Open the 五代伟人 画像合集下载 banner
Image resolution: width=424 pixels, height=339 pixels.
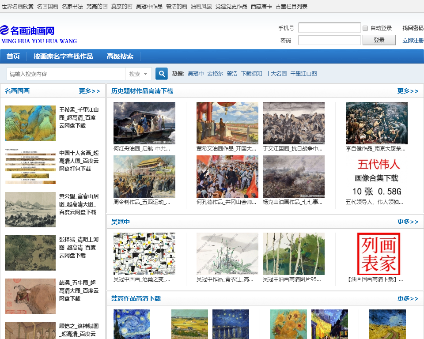click(x=377, y=177)
